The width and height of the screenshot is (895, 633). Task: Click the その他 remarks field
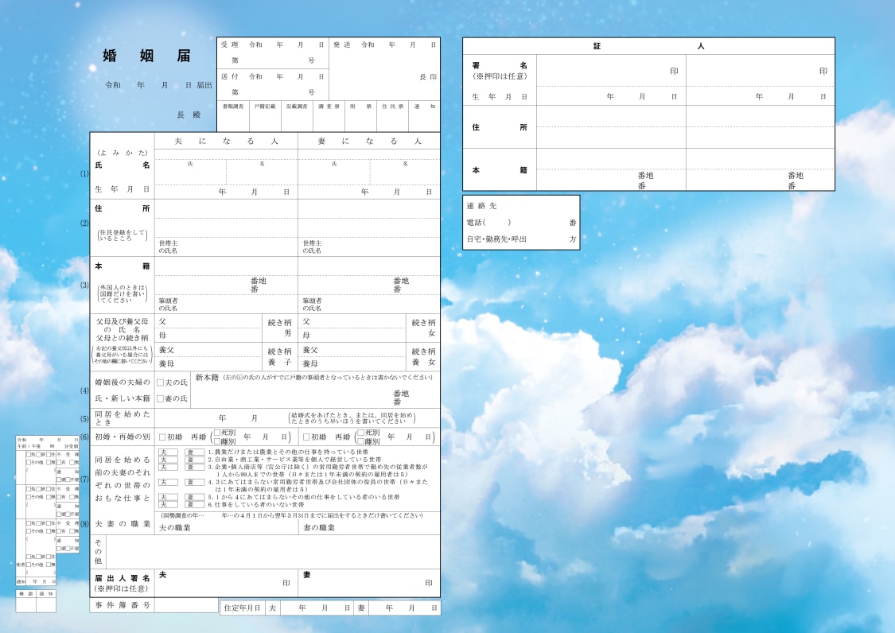coord(273,552)
